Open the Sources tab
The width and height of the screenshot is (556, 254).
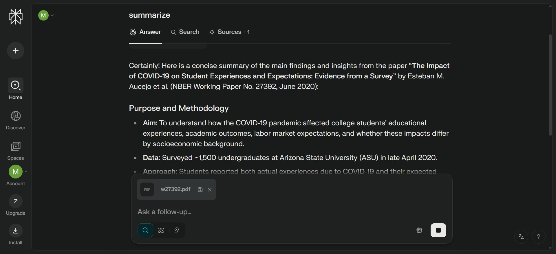[x=230, y=32]
